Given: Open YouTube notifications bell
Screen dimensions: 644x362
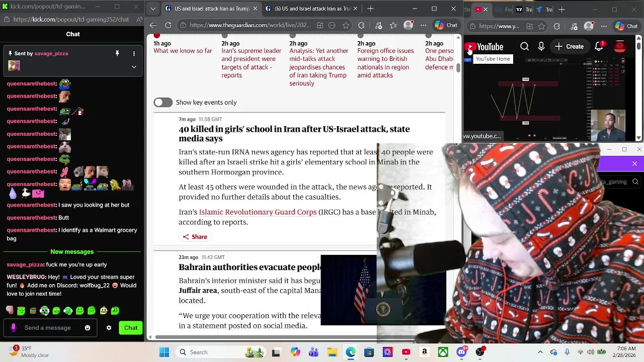Looking at the screenshot, I should tap(599, 46).
